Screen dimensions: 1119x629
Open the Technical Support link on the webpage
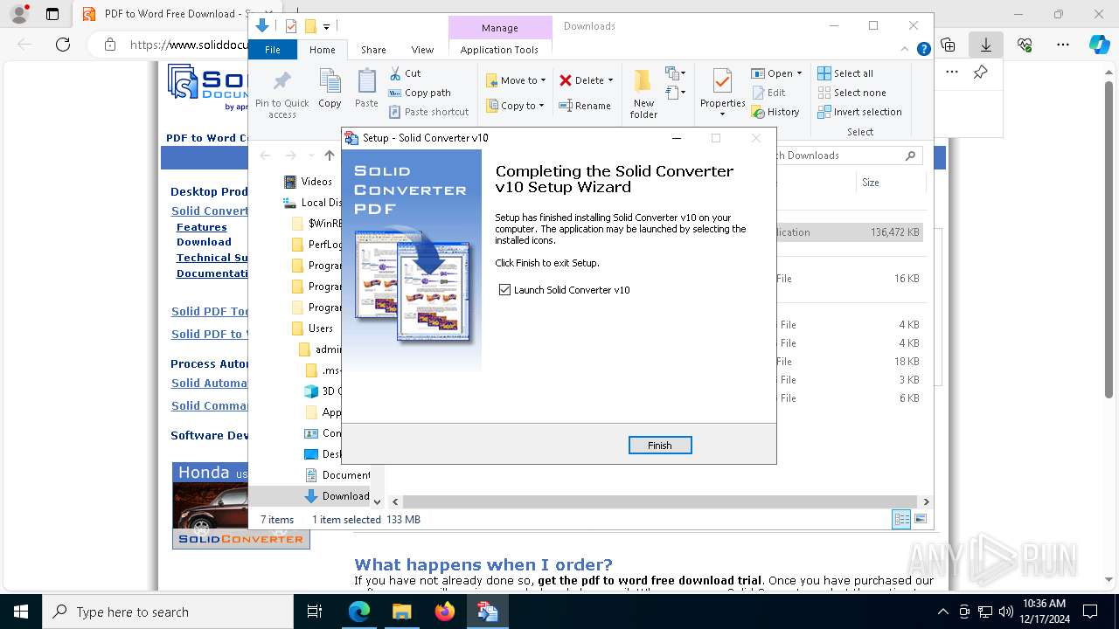(x=212, y=258)
